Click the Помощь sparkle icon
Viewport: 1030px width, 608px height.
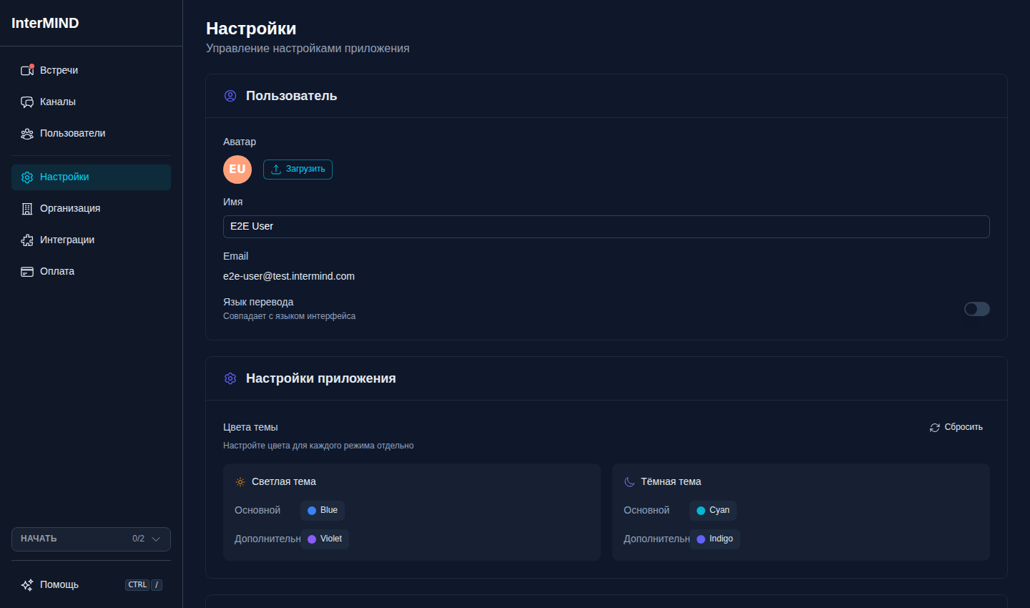[27, 585]
